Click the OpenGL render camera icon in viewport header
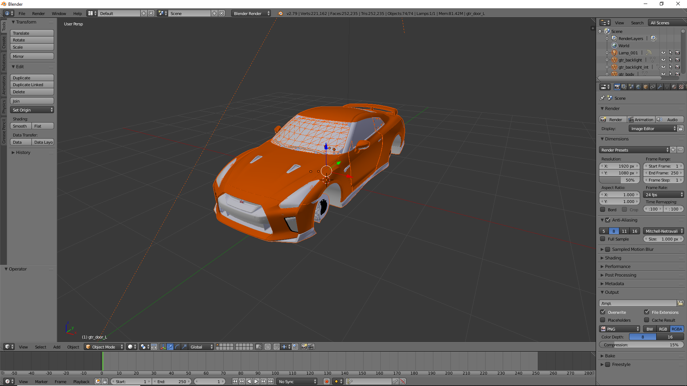 point(304,347)
